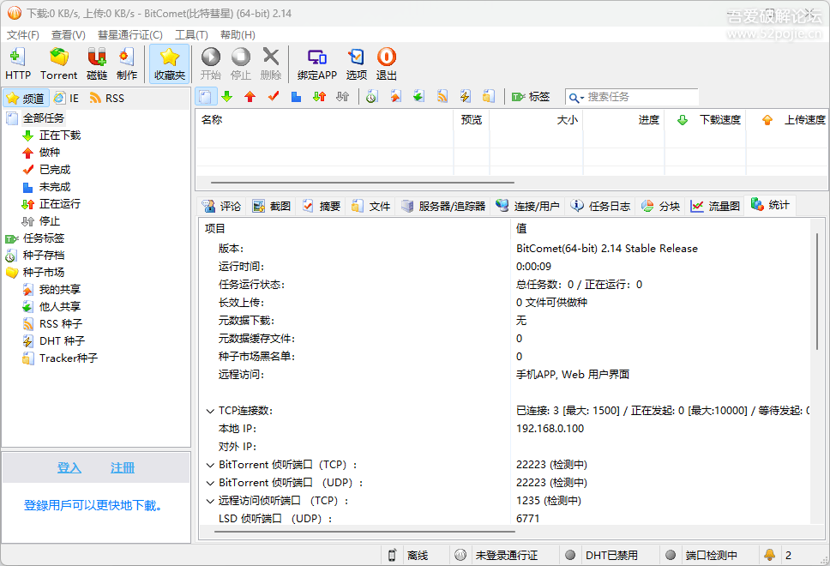This screenshot has width=830, height=566.
Task: Click the 绑定APP icon
Action: 317,63
